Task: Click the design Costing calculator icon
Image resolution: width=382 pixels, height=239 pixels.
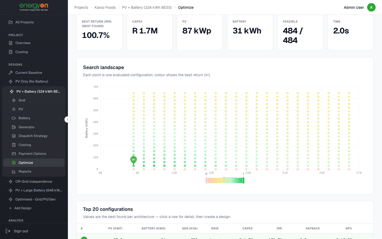Action: (x=14, y=145)
